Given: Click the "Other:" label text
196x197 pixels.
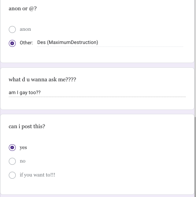Looking at the screenshot, I should pyautogui.click(x=26, y=43).
